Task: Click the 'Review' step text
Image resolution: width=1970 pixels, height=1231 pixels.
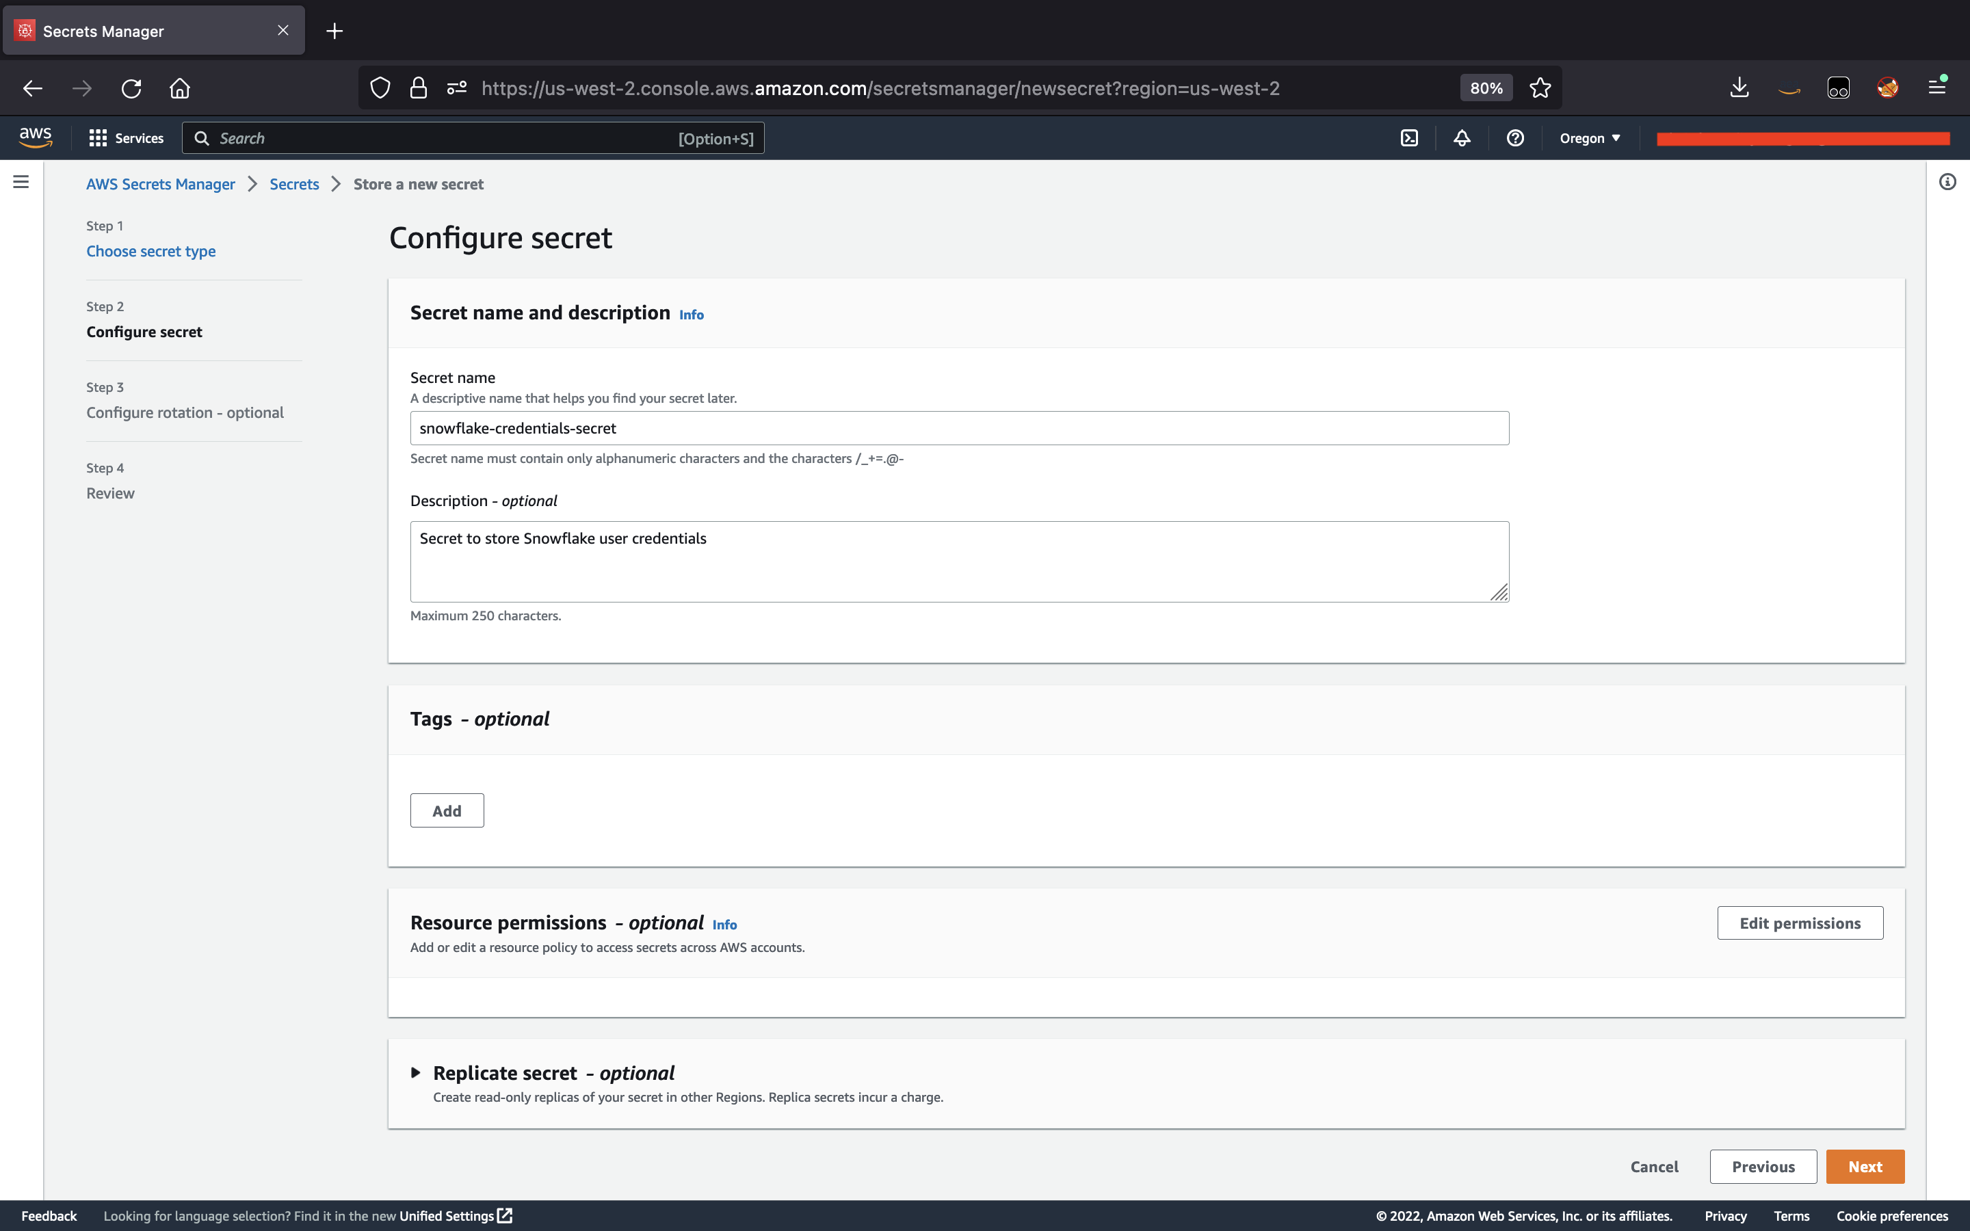Action: coord(111,492)
